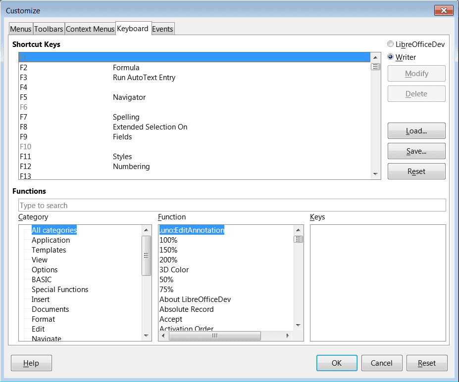Click the bottom Reset button next to Cancel

pyautogui.click(x=427, y=363)
